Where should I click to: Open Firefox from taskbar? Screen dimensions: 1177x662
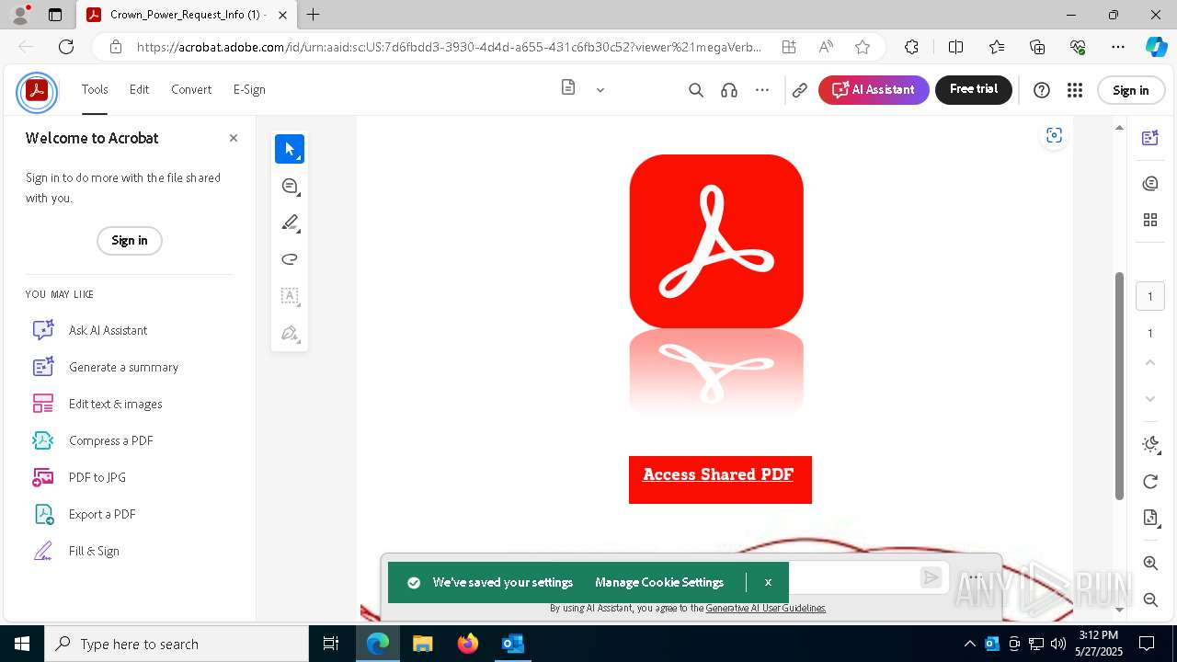(x=468, y=644)
